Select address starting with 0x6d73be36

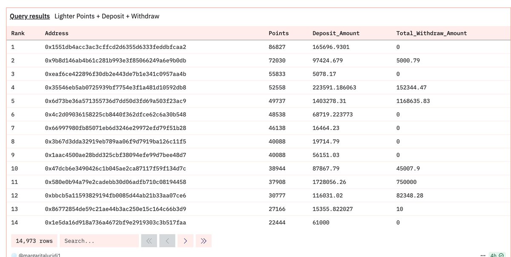pyautogui.click(x=115, y=101)
